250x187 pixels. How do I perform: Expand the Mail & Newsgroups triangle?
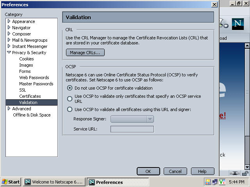click(9, 40)
